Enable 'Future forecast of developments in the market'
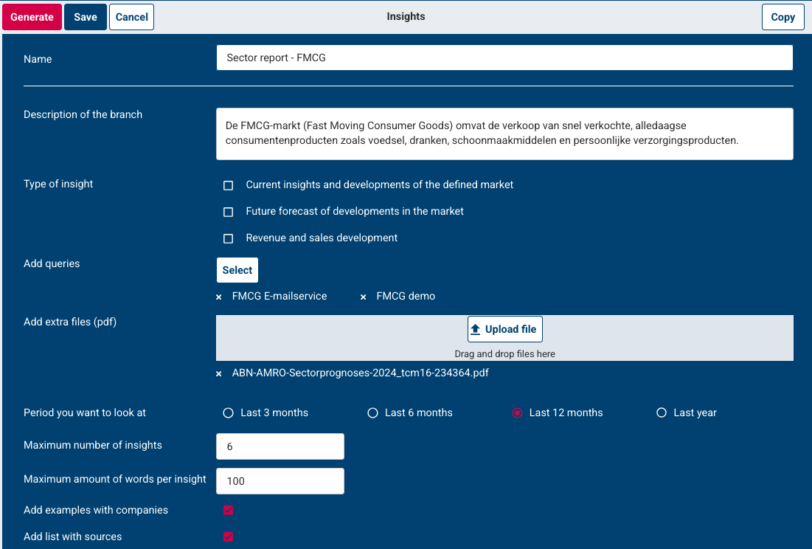The width and height of the screenshot is (812, 549). pos(229,212)
